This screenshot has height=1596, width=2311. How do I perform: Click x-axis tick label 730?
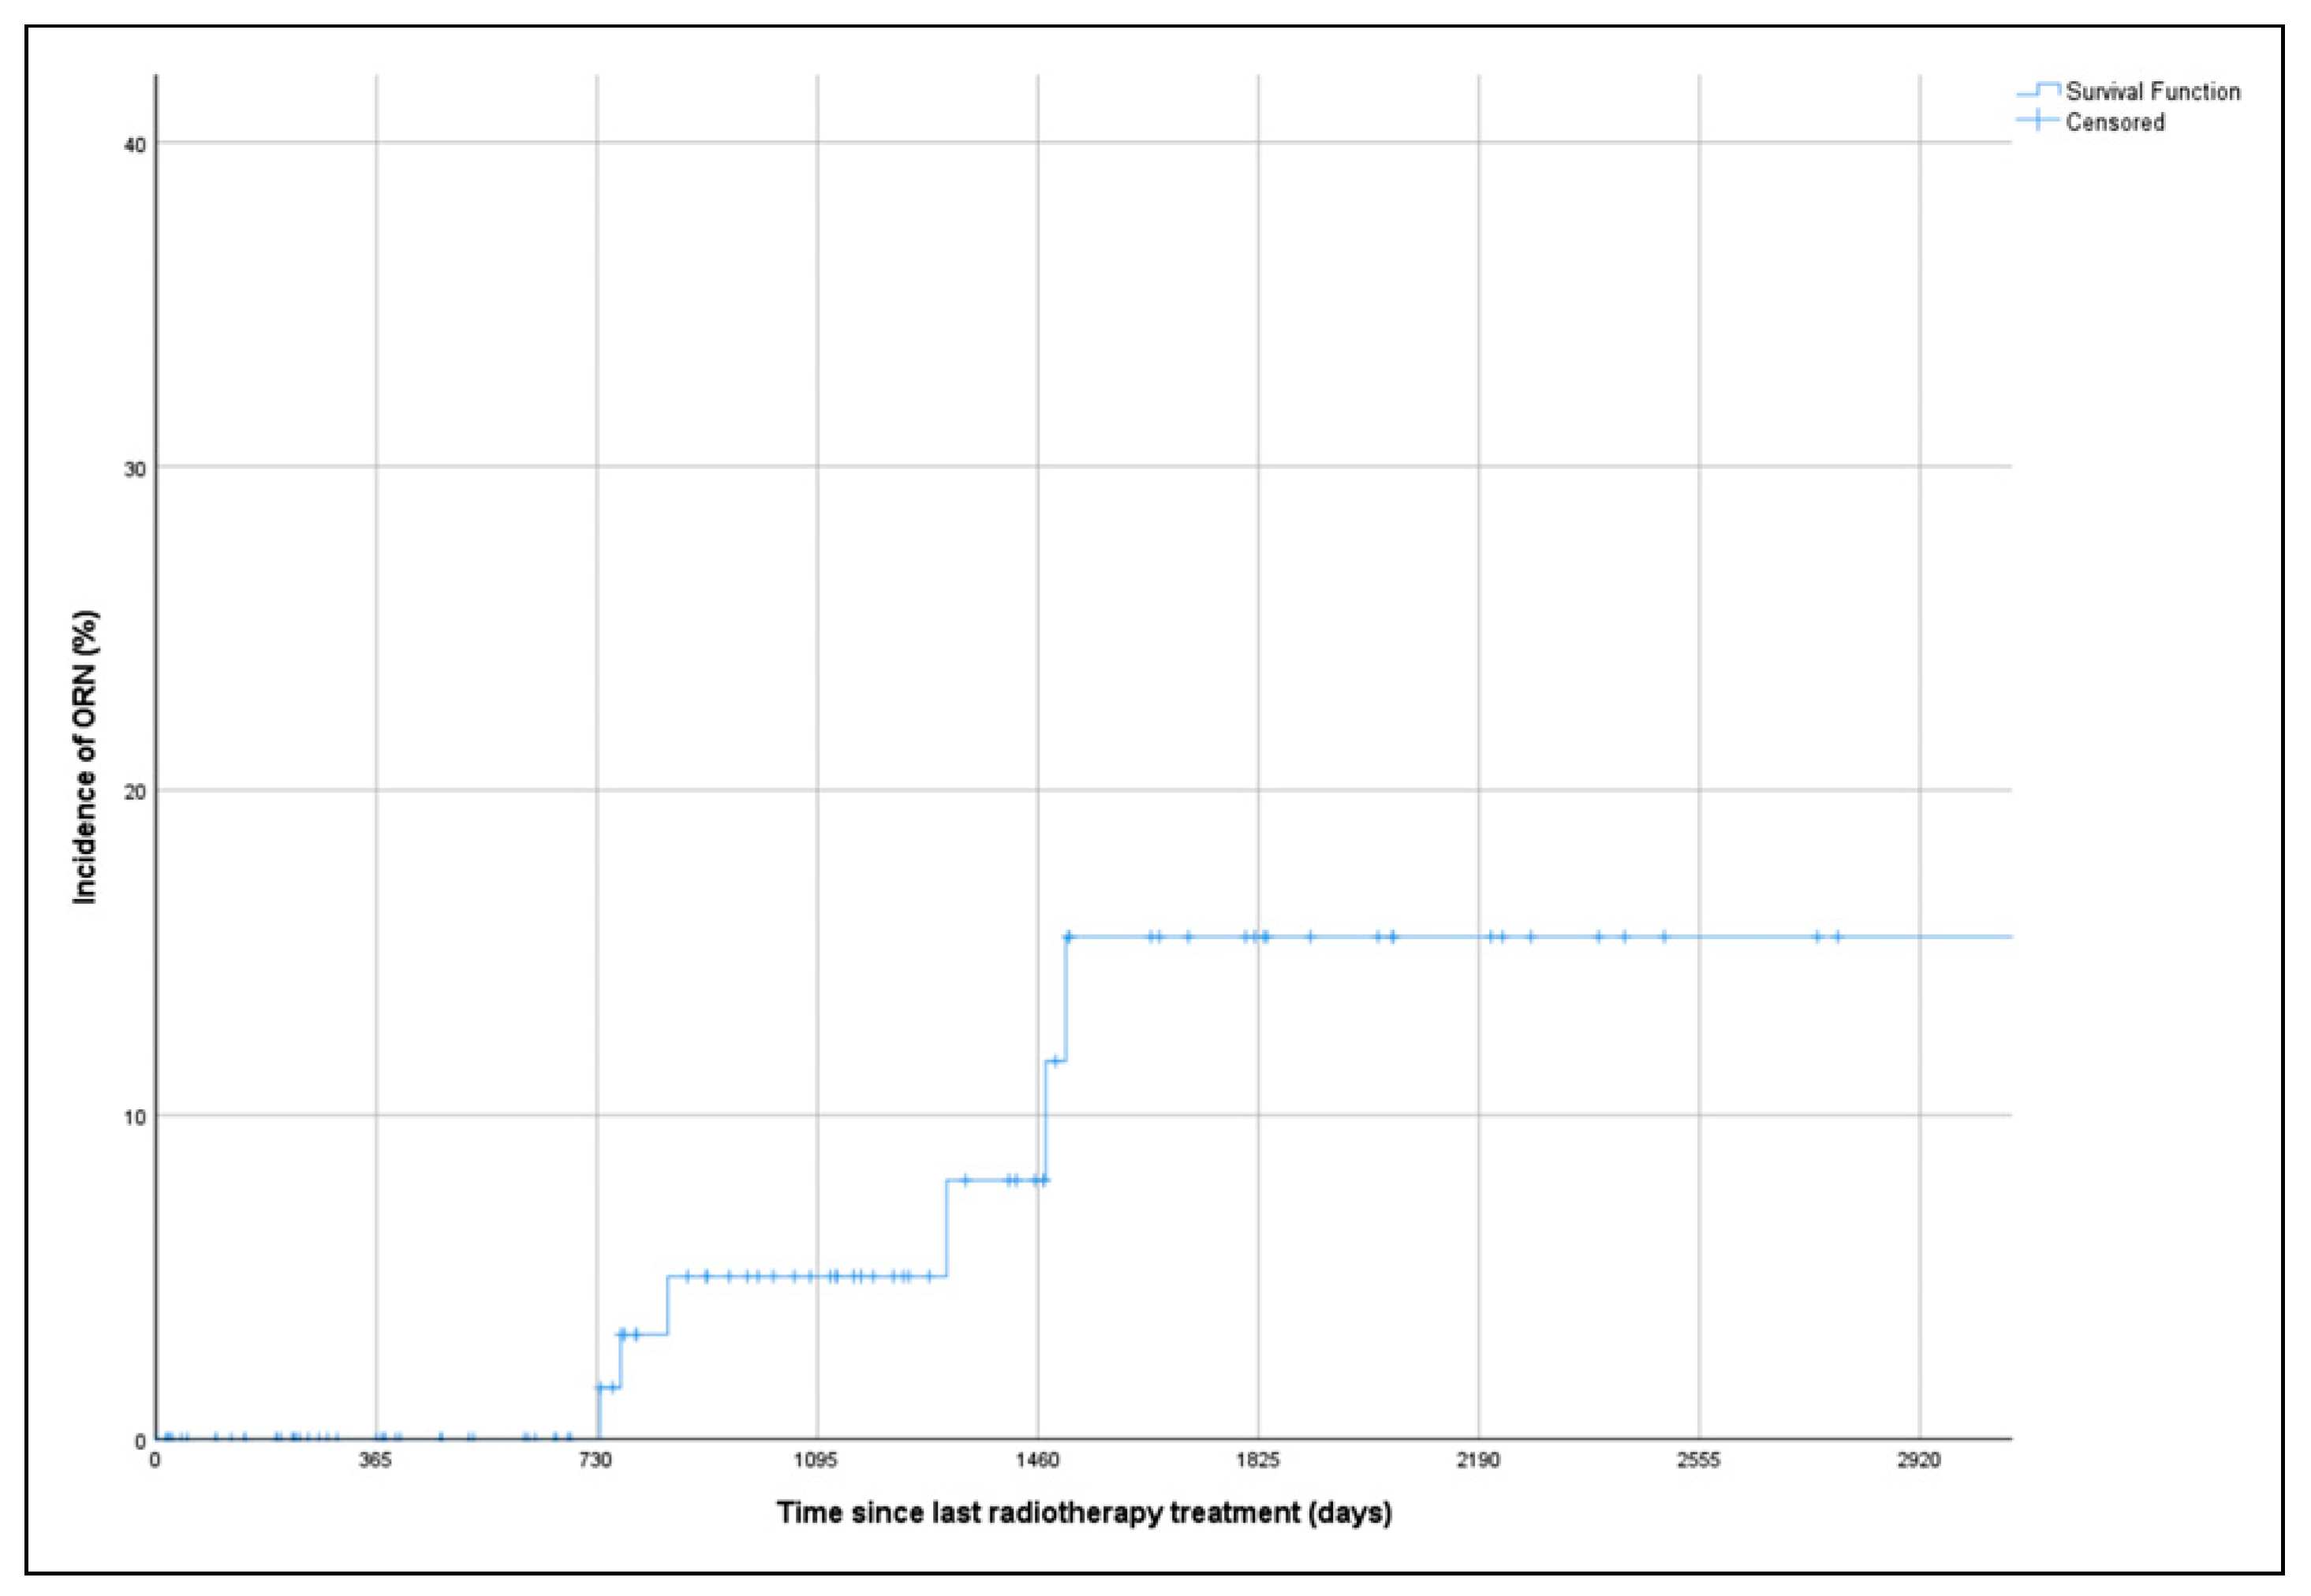595,1461
